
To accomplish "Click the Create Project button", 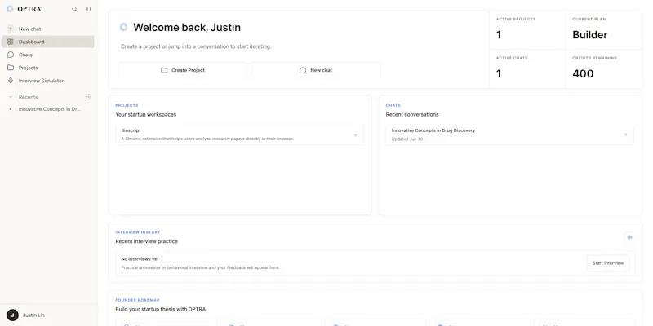I will (182, 70).
